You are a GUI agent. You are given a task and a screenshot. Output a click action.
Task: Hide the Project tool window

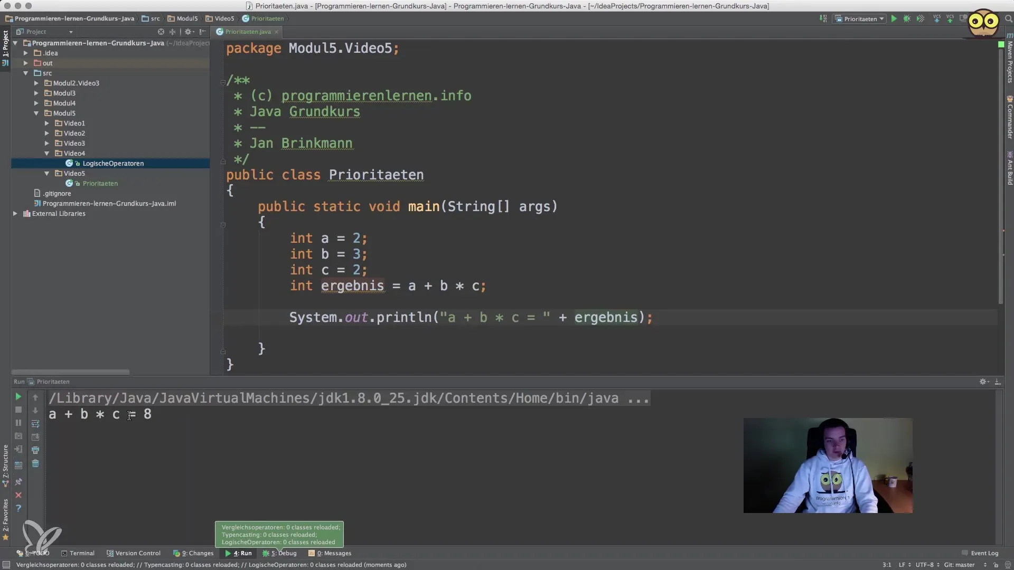pos(203,32)
